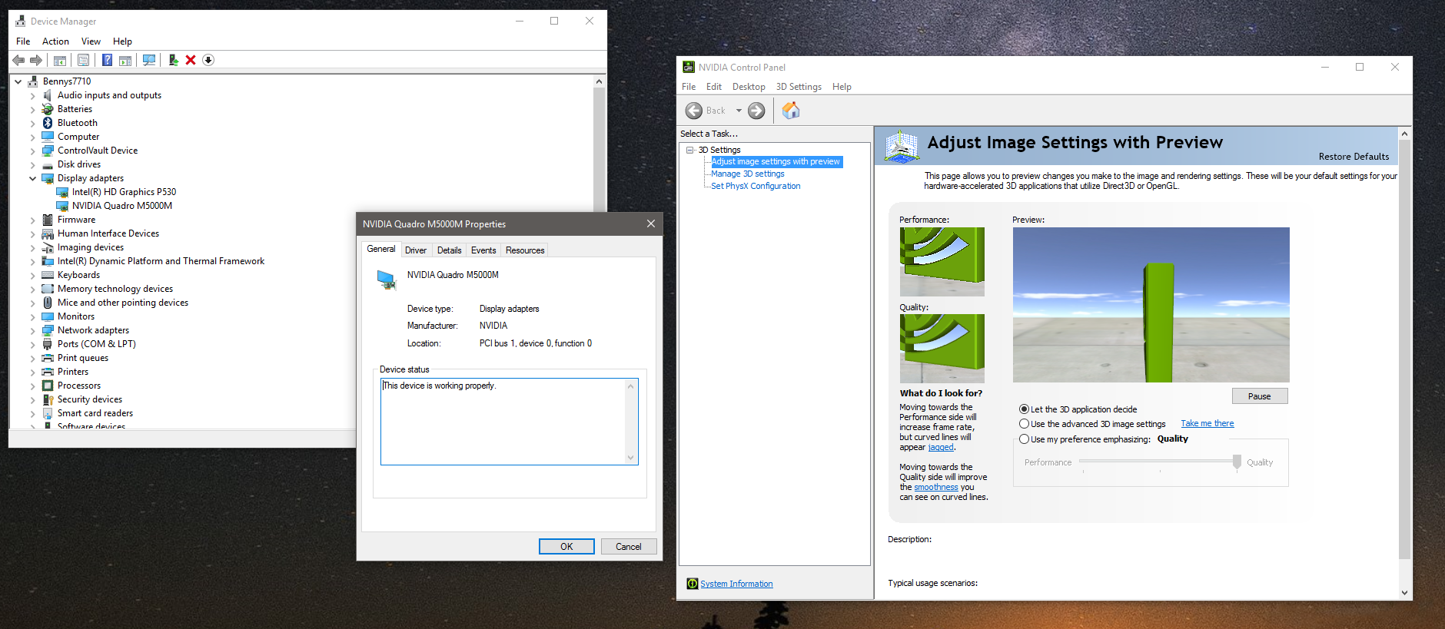Toggle the console tree pane in Device Manager

[60, 60]
